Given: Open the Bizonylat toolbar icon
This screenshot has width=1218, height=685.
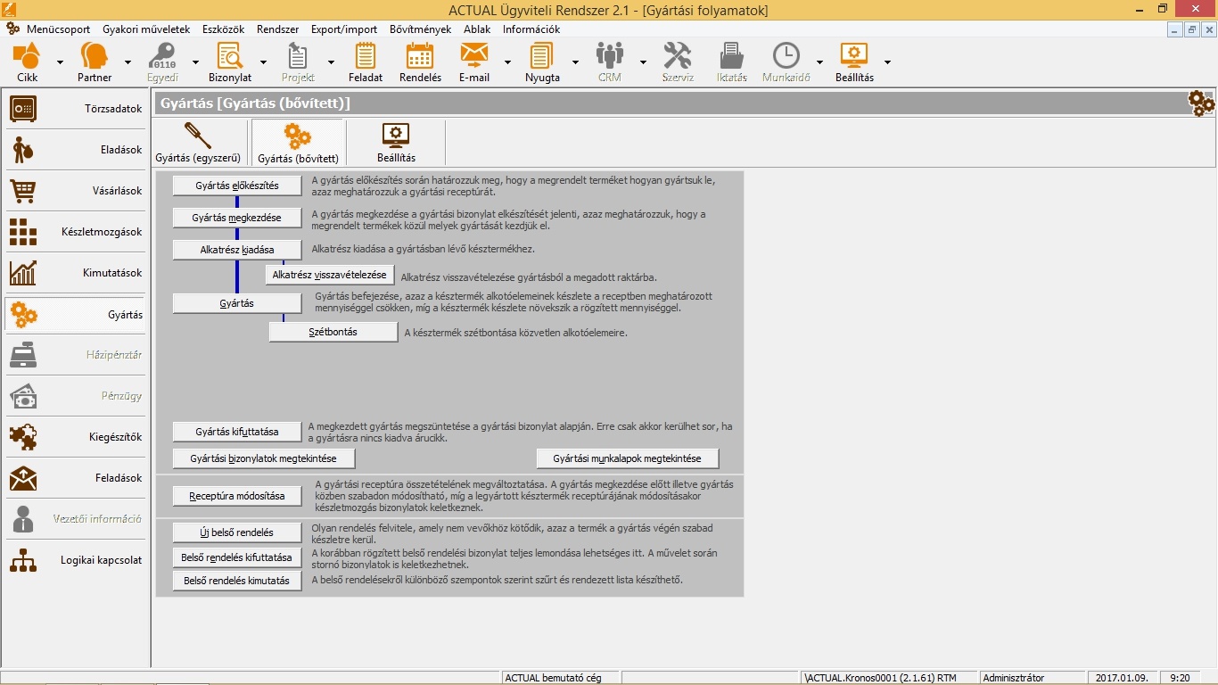Looking at the screenshot, I should point(229,62).
